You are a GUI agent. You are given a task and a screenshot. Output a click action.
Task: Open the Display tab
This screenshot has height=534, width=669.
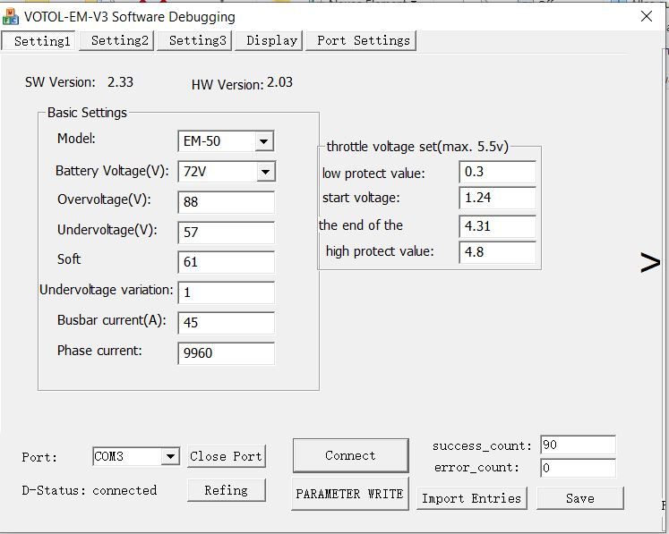pos(271,40)
